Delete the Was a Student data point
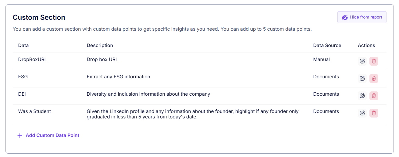 coord(374,113)
